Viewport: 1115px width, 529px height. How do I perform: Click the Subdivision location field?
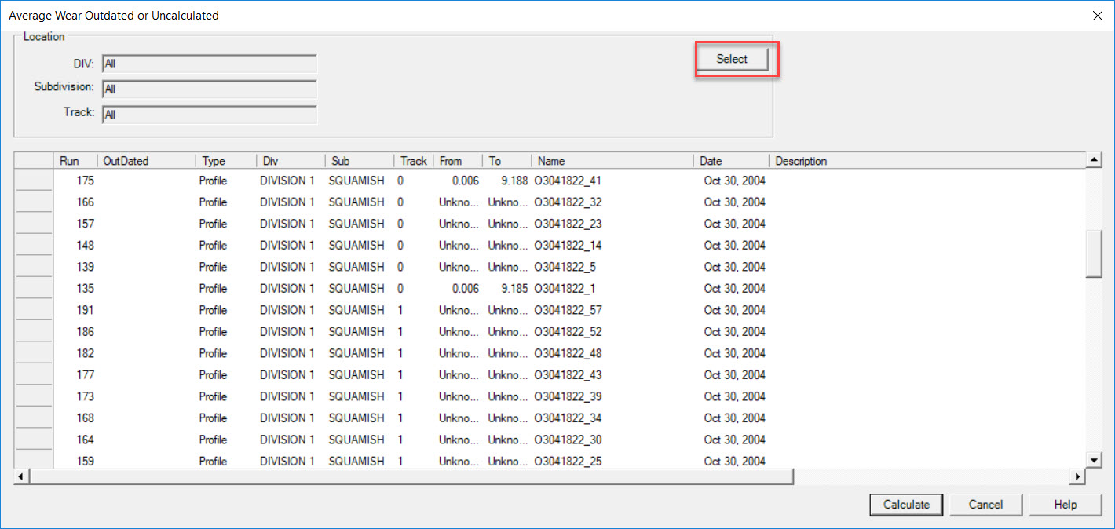pos(209,89)
